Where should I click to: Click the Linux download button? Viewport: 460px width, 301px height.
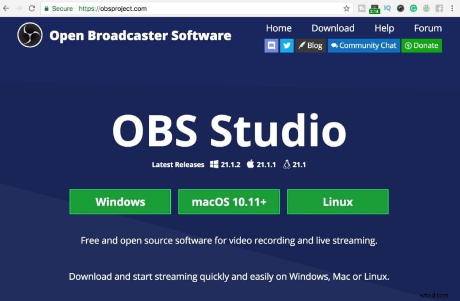338,202
